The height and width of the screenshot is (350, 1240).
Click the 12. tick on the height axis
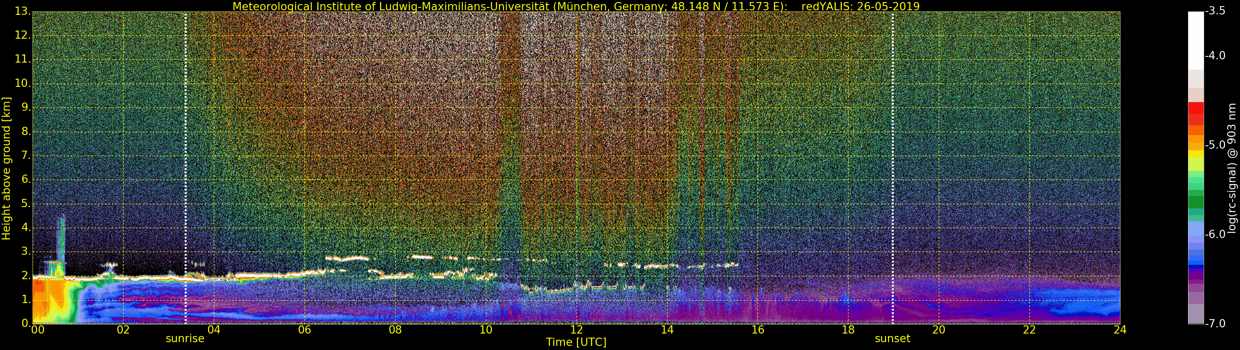point(23,35)
